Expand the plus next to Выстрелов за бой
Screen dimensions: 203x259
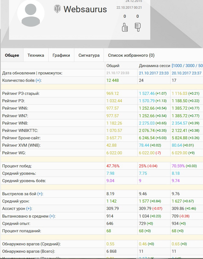point(40,194)
